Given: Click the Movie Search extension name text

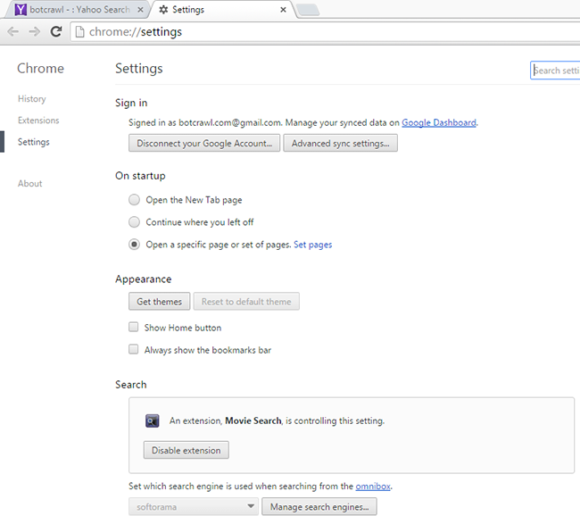Looking at the screenshot, I should click(x=253, y=420).
